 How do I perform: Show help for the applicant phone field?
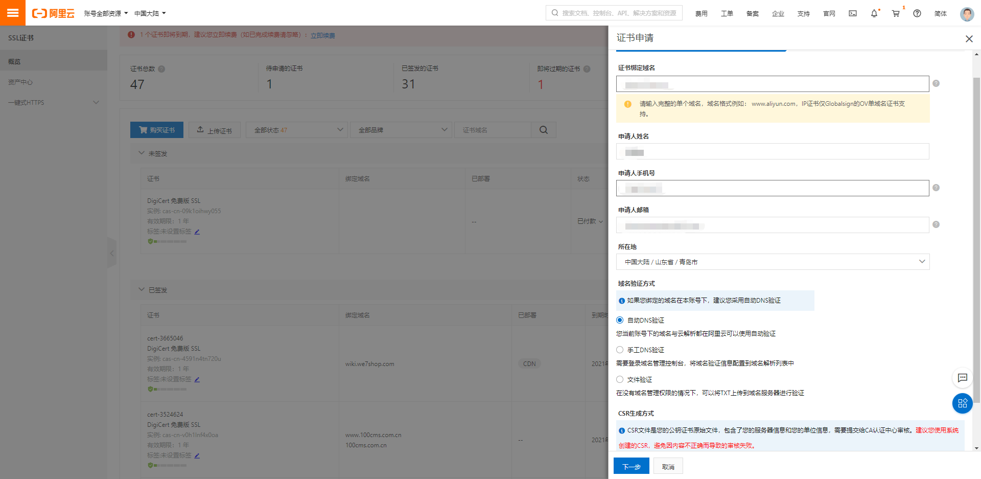pos(936,188)
